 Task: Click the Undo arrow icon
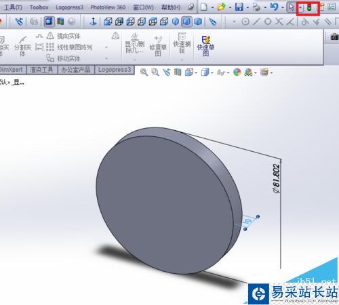(x=274, y=7)
